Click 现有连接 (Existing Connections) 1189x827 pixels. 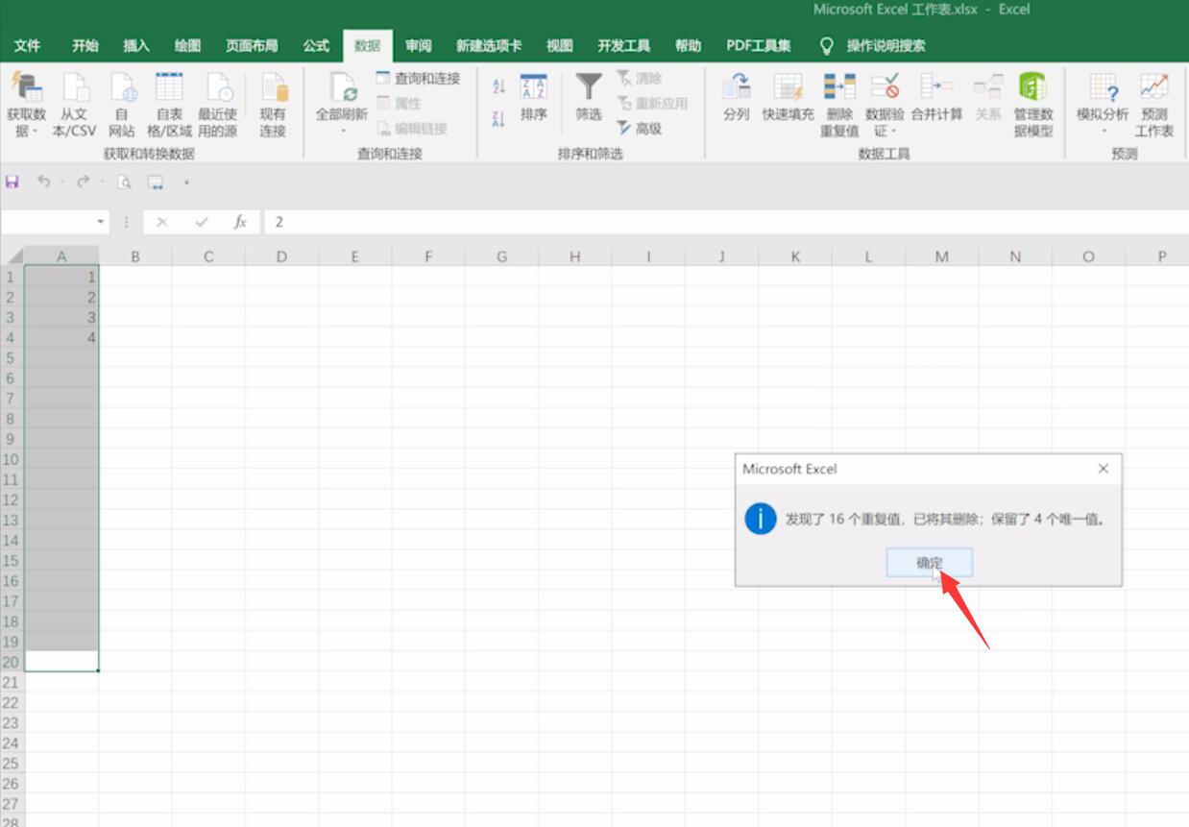(273, 105)
